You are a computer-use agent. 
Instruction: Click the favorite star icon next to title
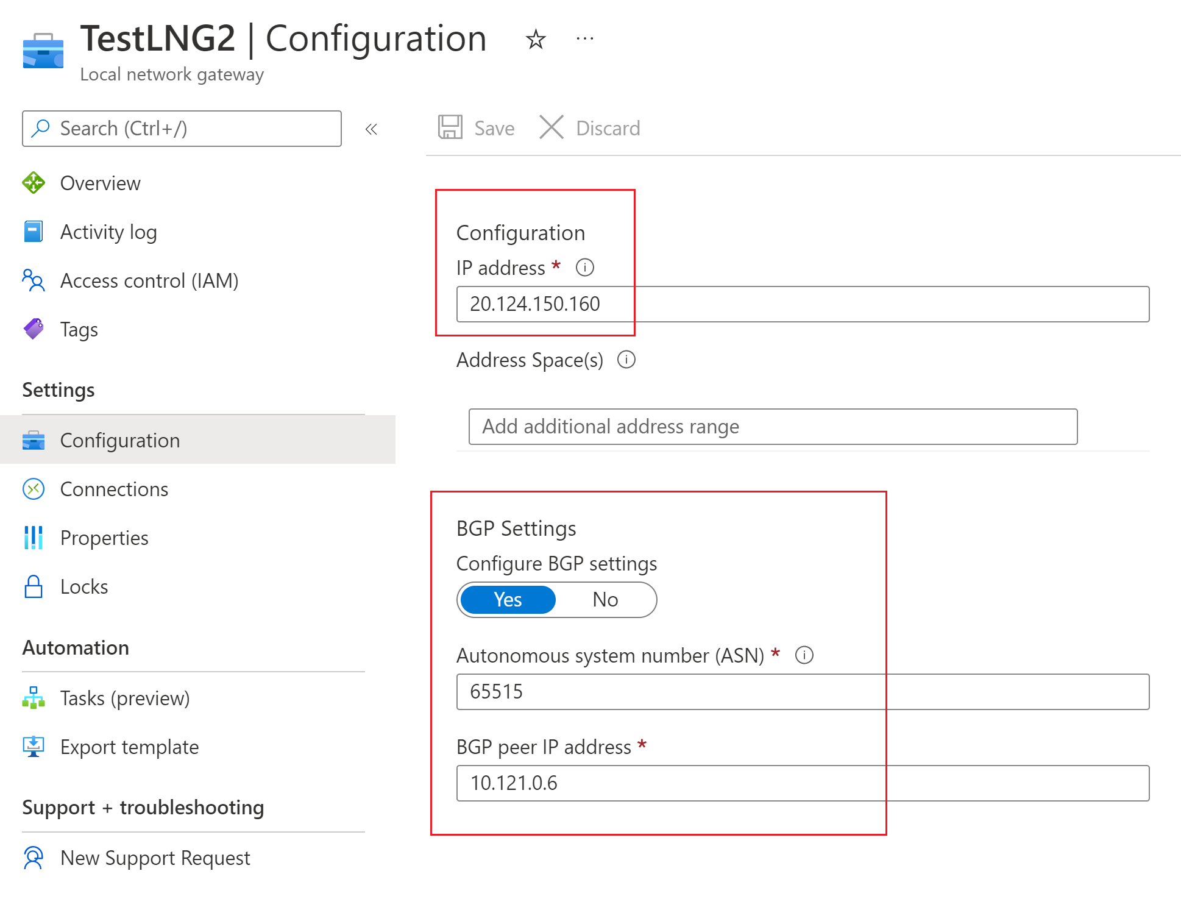[536, 40]
